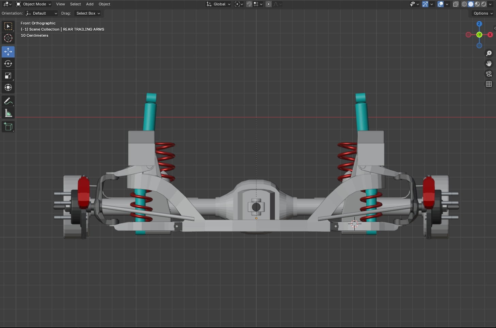
Task: Click the blue Z axis gizmo
Action: click(479, 24)
